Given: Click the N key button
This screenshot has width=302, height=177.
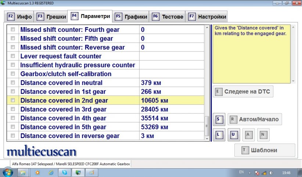Looking at the screenshot, I should pos(263,135).
